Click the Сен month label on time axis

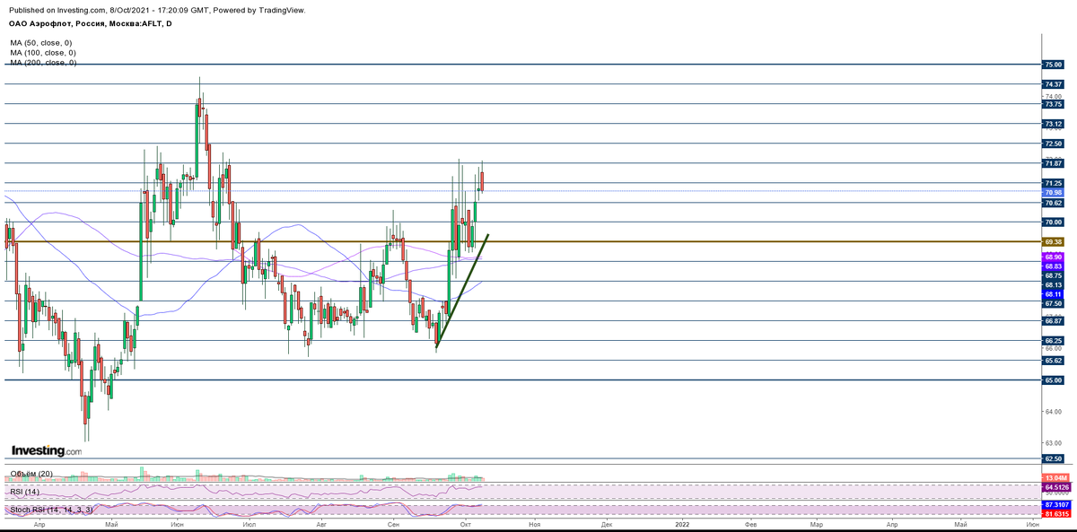pos(393,523)
